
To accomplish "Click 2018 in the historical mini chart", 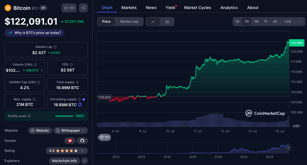I will click(x=193, y=157).
